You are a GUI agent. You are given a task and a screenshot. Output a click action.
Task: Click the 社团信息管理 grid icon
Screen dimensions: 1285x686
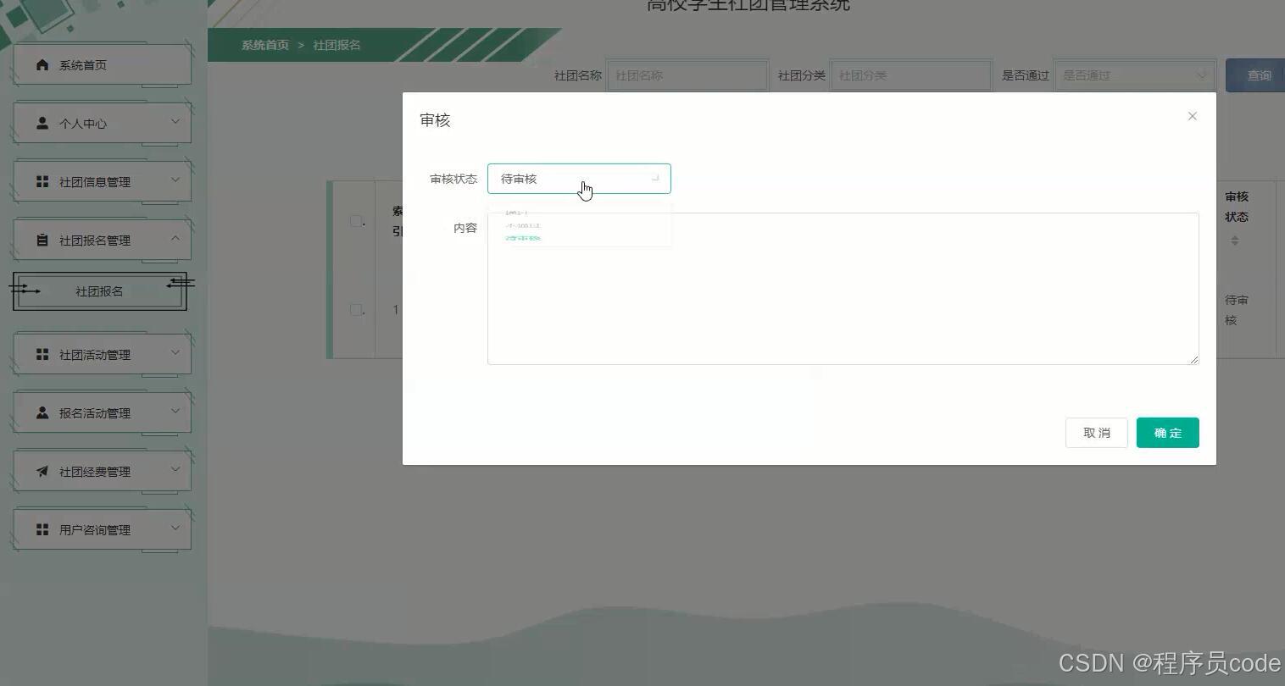(42, 181)
